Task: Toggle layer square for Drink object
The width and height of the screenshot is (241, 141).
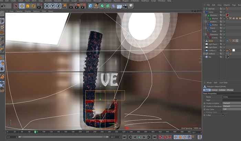Action: 221,41
